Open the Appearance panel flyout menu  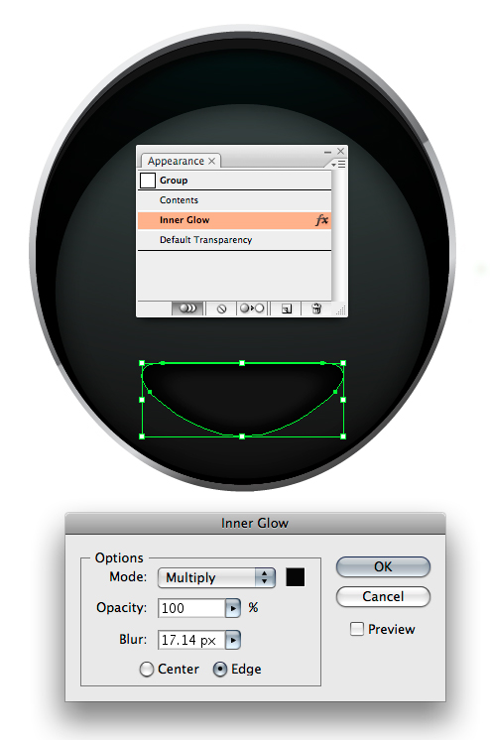338,165
